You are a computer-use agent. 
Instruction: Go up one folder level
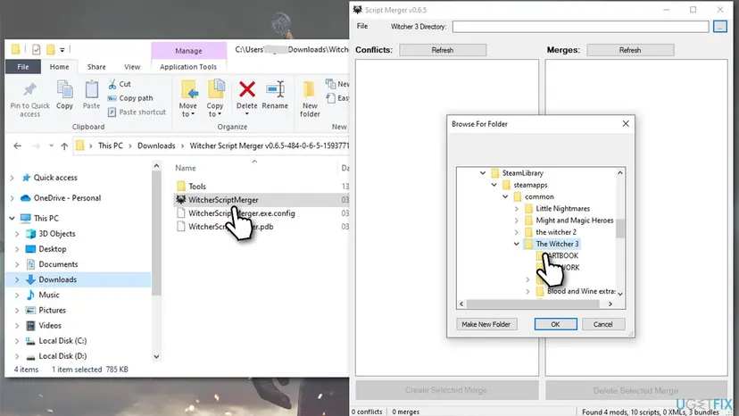64,146
